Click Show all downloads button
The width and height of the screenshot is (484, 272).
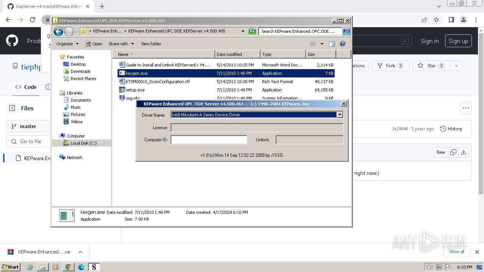[457, 252]
